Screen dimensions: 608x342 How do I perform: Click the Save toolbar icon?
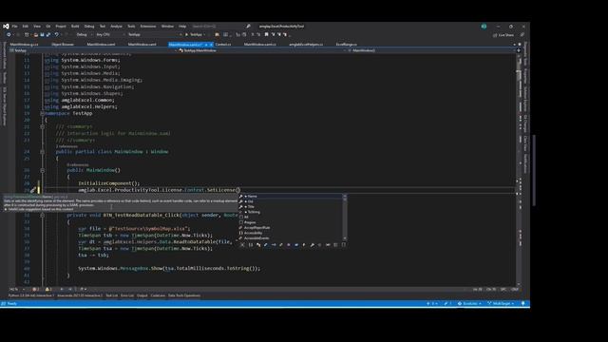(42, 34)
